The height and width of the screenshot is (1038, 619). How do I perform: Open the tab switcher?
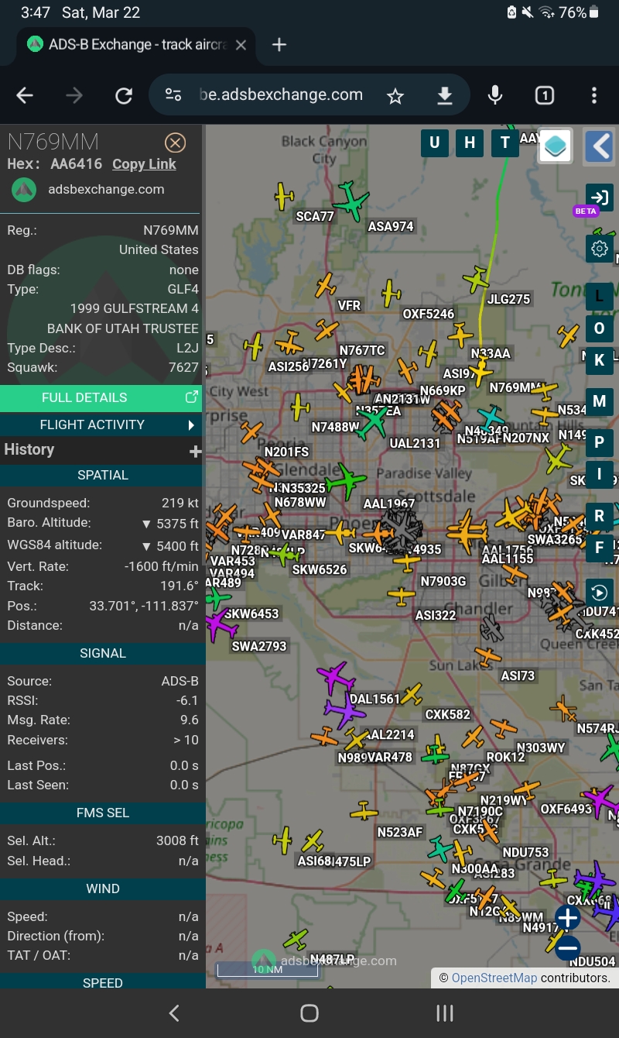tap(545, 95)
